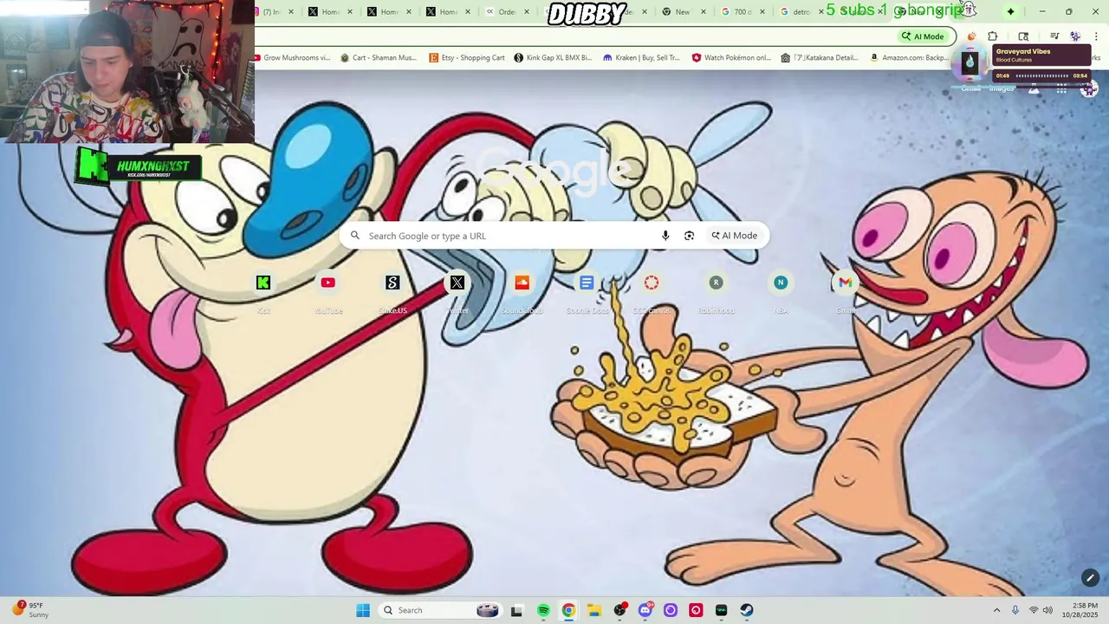The height and width of the screenshot is (624, 1109).
Task: Search by image with Google Lens icon
Action: click(x=689, y=236)
